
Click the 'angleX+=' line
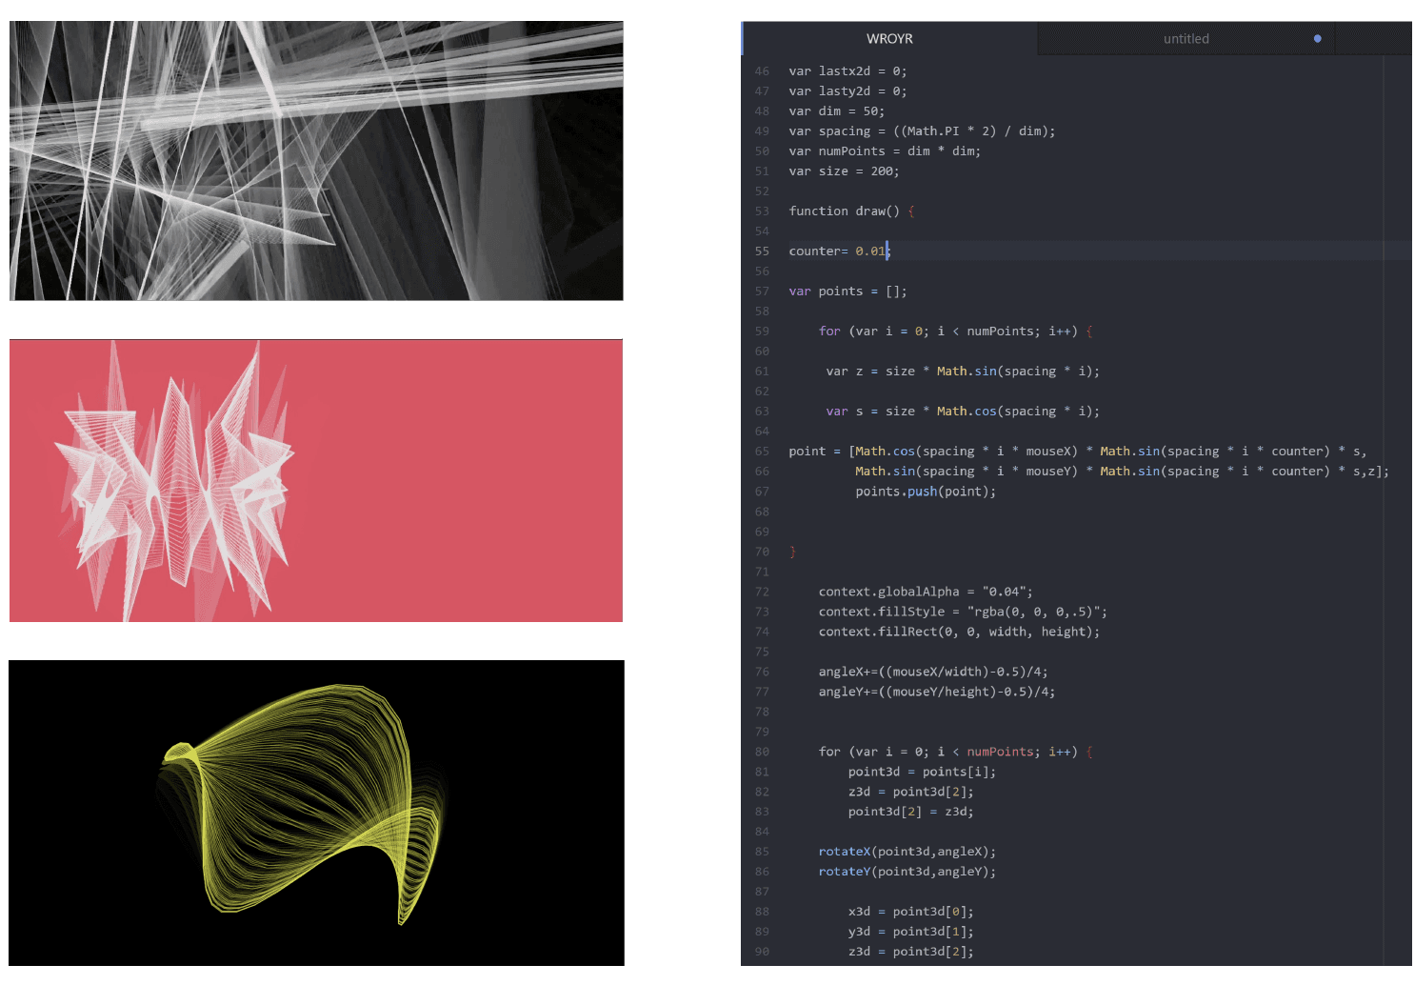click(933, 672)
